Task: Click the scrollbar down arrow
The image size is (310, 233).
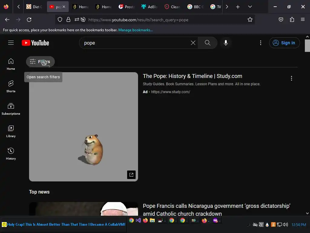Action: coord(307,213)
